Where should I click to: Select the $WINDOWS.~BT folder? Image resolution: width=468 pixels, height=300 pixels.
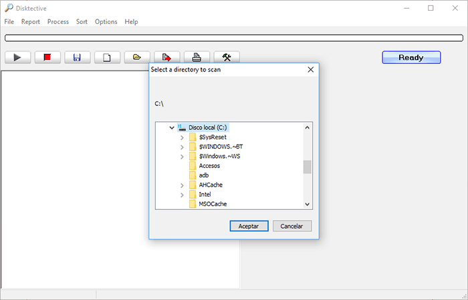[221, 147]
